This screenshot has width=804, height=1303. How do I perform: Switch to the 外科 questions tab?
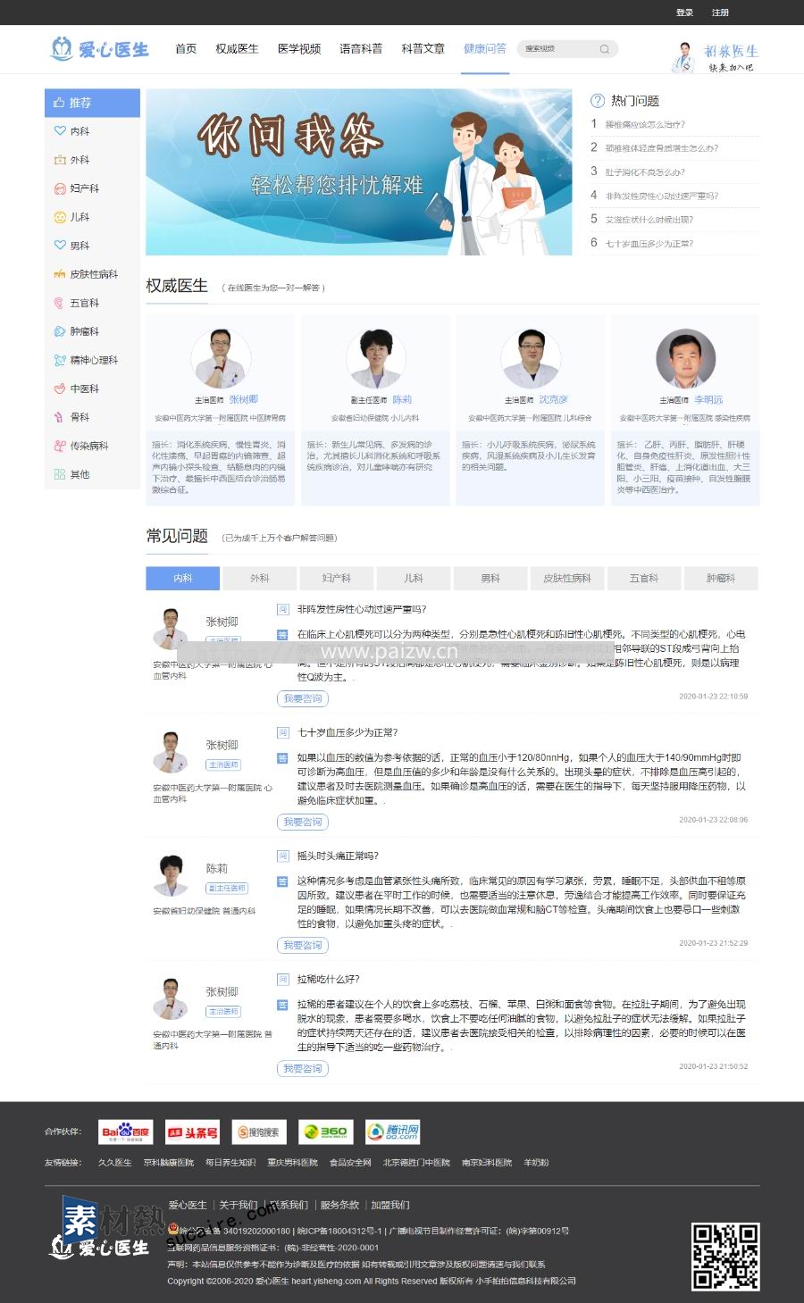point(260,579)
